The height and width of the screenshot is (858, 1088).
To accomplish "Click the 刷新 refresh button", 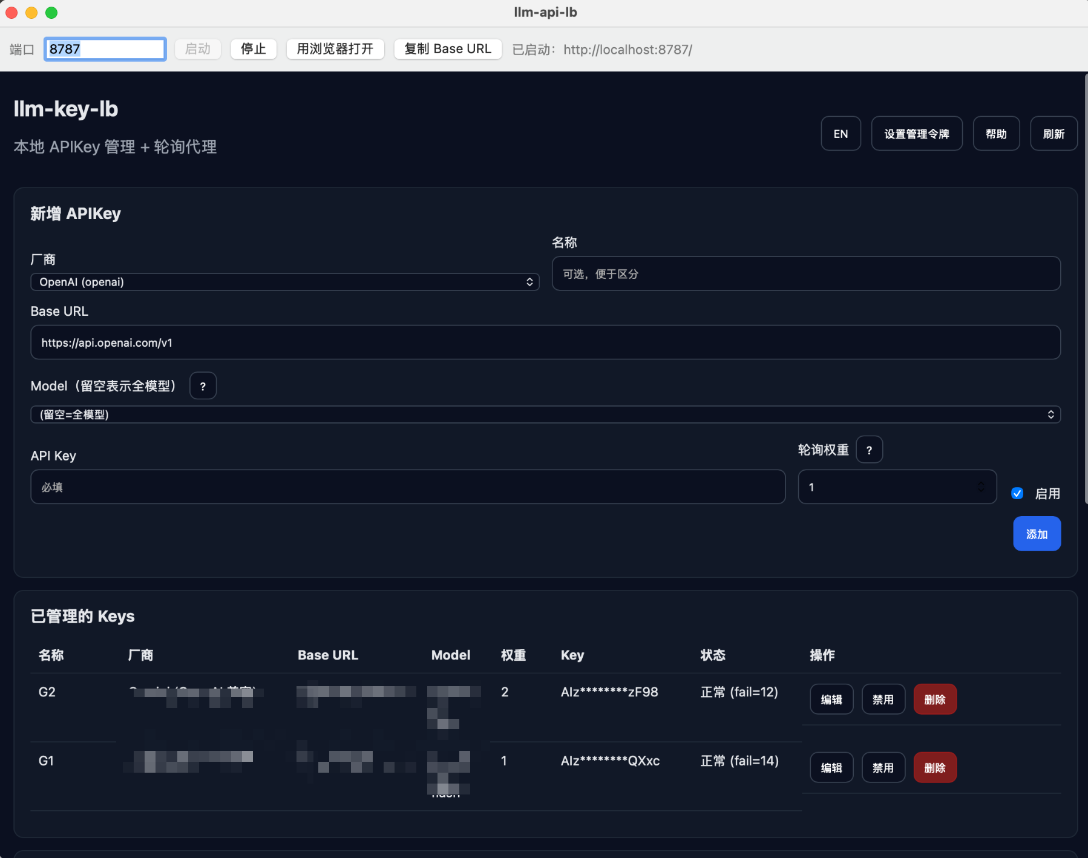I will (1053, 133).
